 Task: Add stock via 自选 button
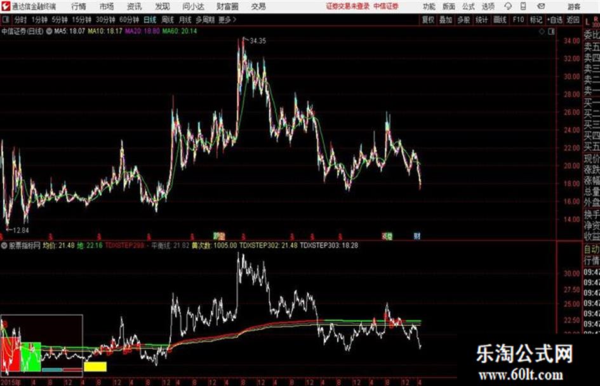click(554, 20)
